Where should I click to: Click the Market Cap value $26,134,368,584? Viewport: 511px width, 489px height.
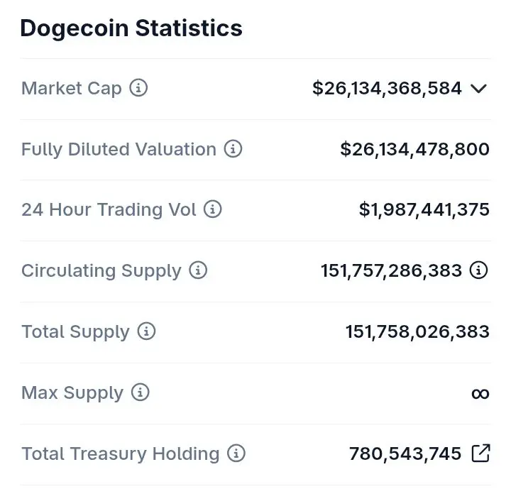(387, 89)
